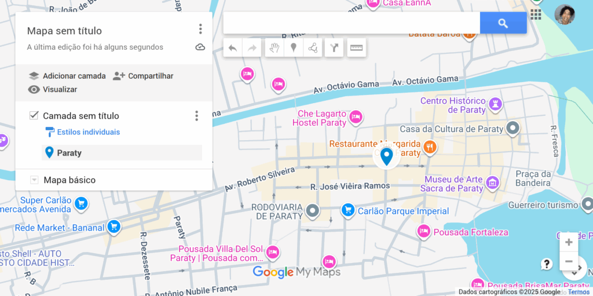Zoom in with the plus button

coord(569,242)
